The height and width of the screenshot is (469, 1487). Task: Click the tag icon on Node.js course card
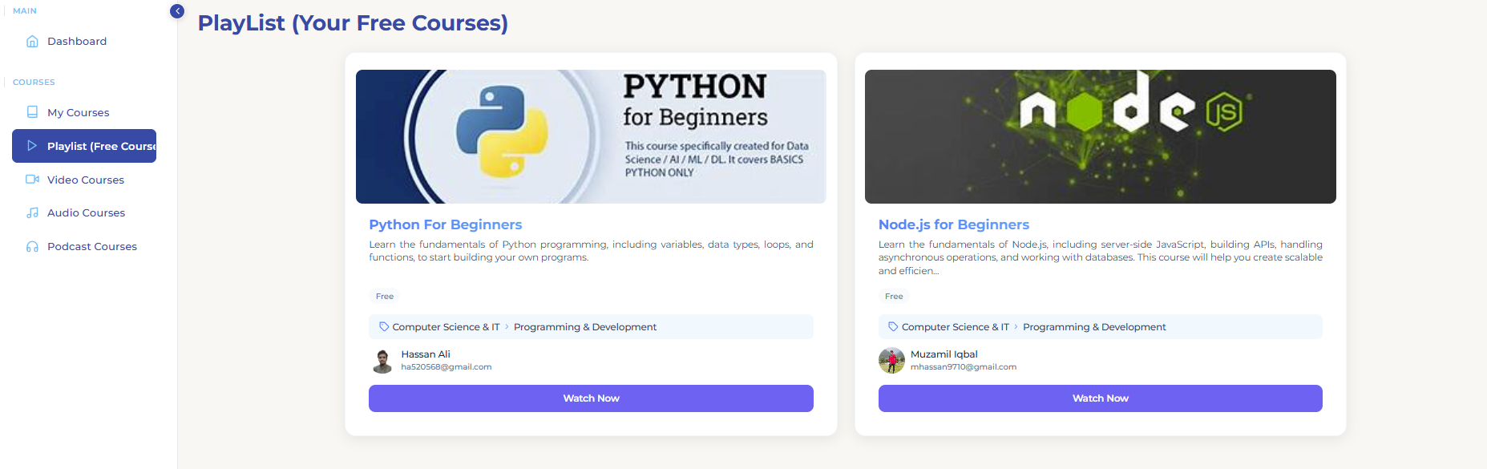[x=893, y=327]
